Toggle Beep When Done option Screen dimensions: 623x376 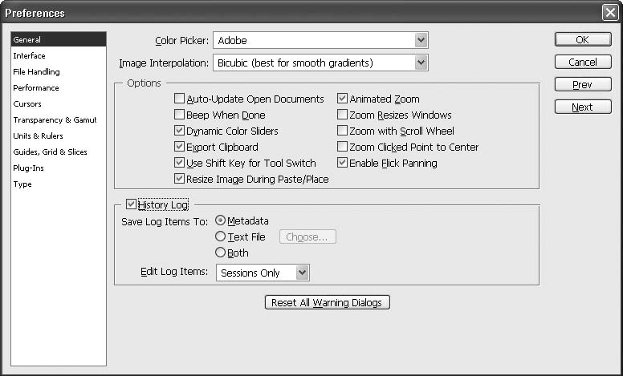[180, 115]
